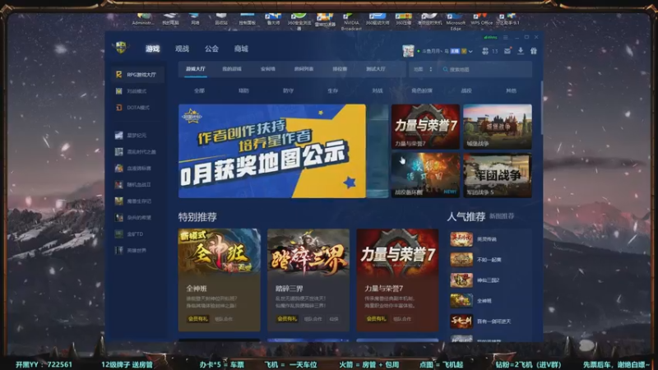
Task: Open 混乱时代之巅 in sidebar list
Action: click(137, 152)
